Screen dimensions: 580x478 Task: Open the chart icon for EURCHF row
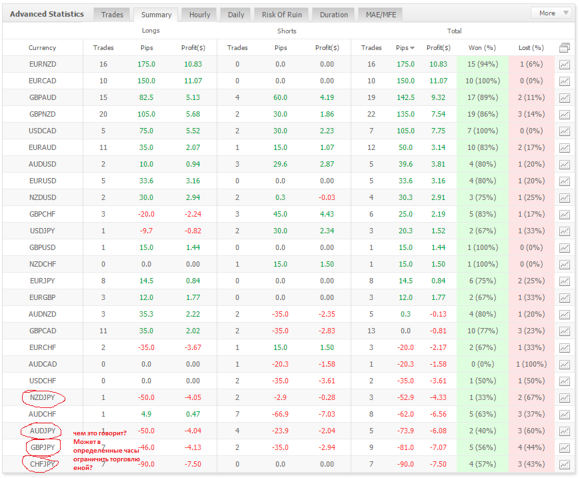(x=564, y=347)
